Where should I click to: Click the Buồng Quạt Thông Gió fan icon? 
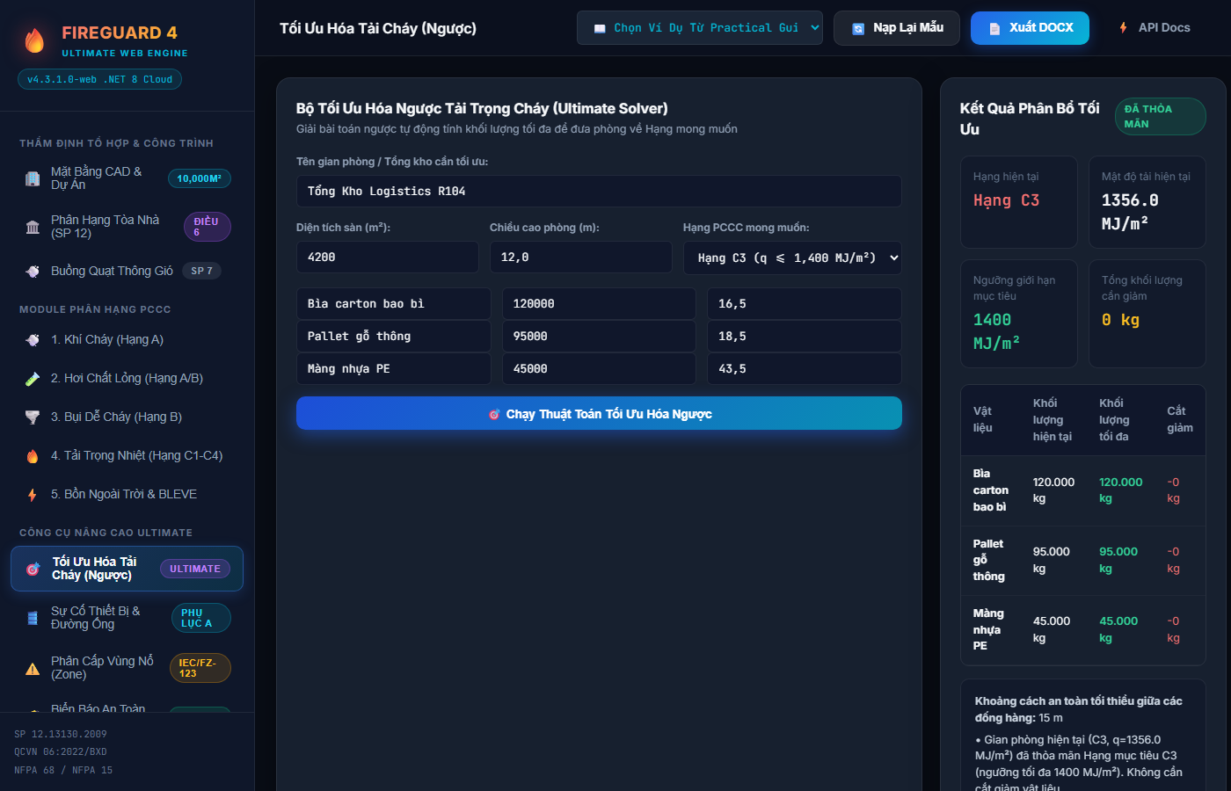click(x=33, y=271)
